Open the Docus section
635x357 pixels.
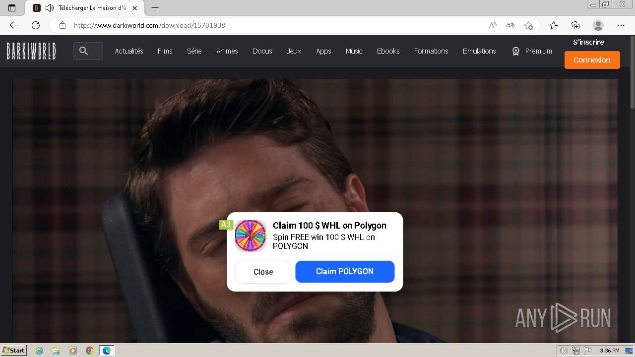pyautogui.click(x=262, y=51)
